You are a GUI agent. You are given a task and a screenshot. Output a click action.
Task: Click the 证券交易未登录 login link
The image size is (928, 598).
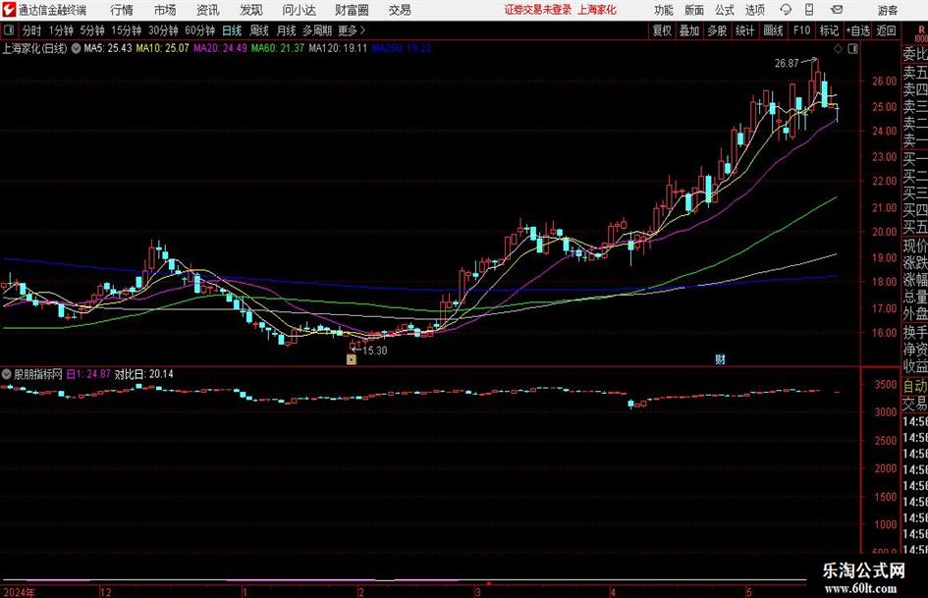tap(538, 10)
